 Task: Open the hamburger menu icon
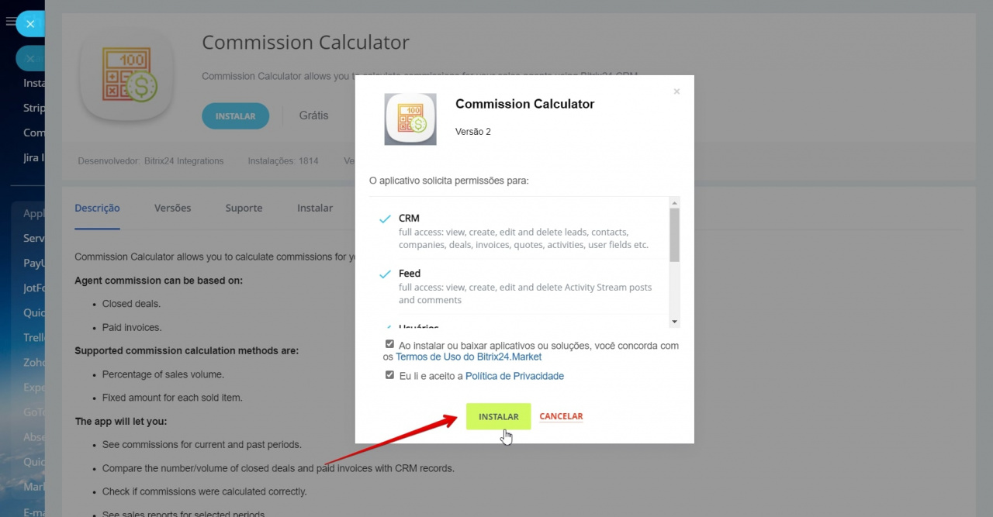pyautogui.click(x=10, y=23)
